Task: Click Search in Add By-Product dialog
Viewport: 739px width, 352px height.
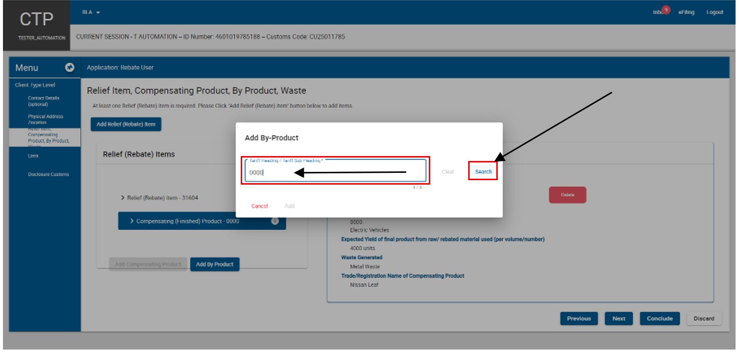Action: [483, 172]
